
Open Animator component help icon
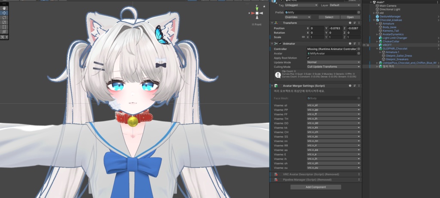(x=350, y=43)
